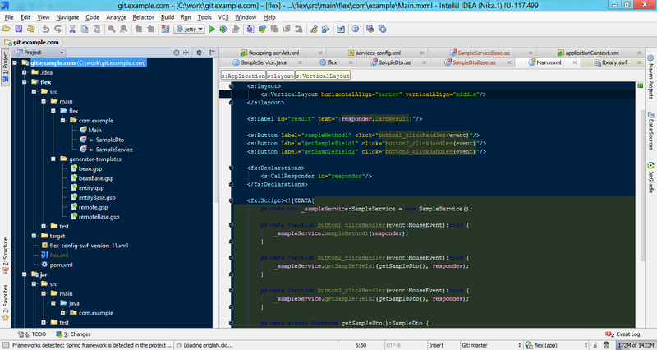Open the 2: Structure side tab
Image resolution: width=657 pixels, height=350 pixels.
pyautogui.click(x=6, y=256)
